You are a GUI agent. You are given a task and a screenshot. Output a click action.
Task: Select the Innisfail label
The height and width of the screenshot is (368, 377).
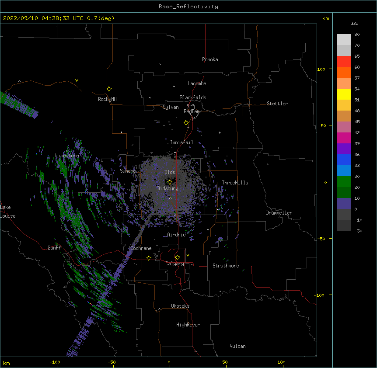pos(182,142)
